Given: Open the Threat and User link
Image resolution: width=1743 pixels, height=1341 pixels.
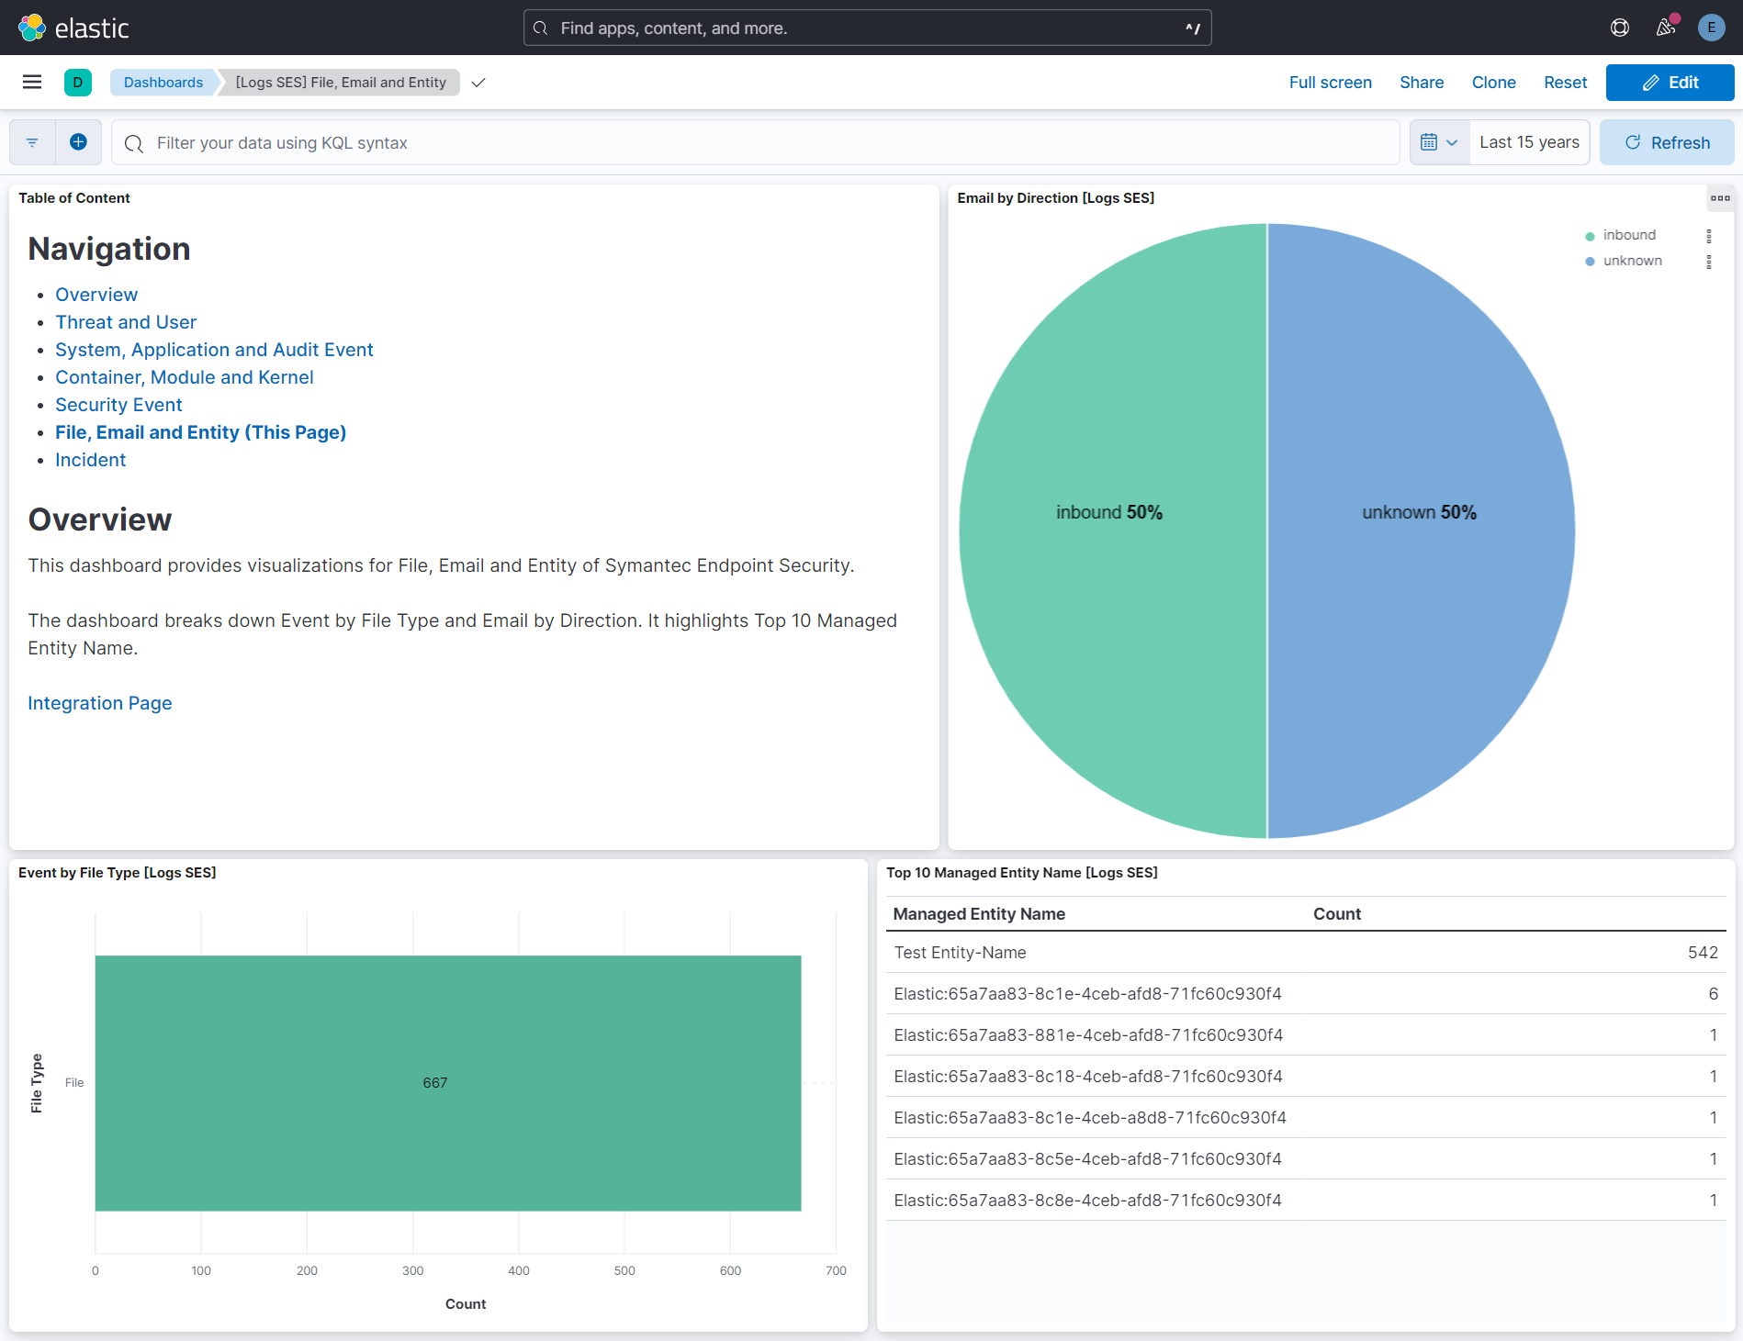Looking at the screenshot, I should (126, 322).
